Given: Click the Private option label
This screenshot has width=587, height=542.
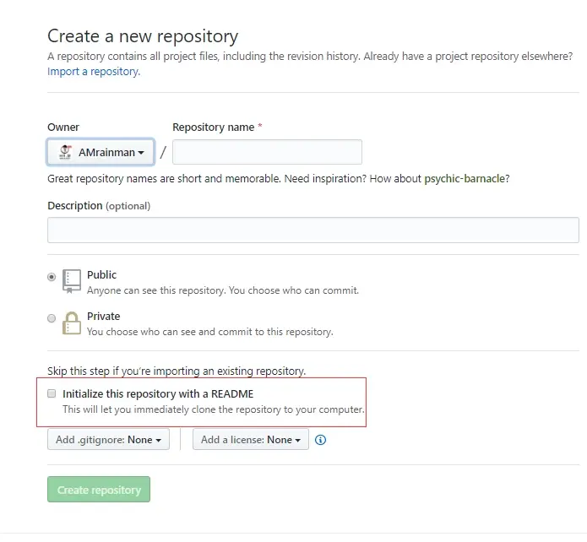Looking at the screenshot, I should click(x=104, y=317).
